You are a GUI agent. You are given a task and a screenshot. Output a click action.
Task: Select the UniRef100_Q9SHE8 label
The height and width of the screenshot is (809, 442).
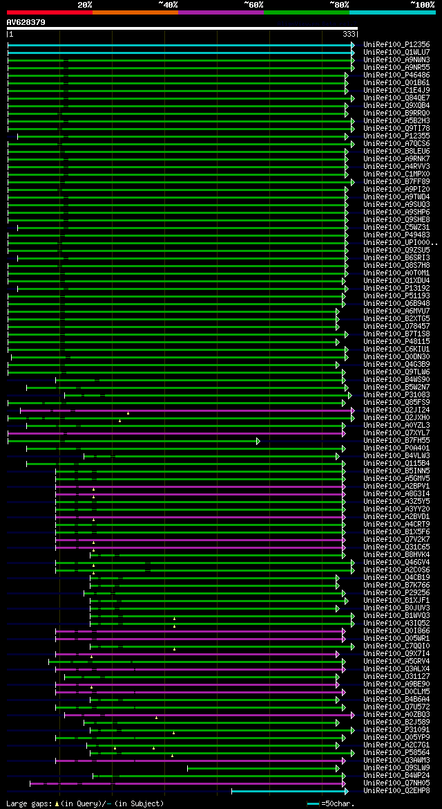click(x=396, y=220)
